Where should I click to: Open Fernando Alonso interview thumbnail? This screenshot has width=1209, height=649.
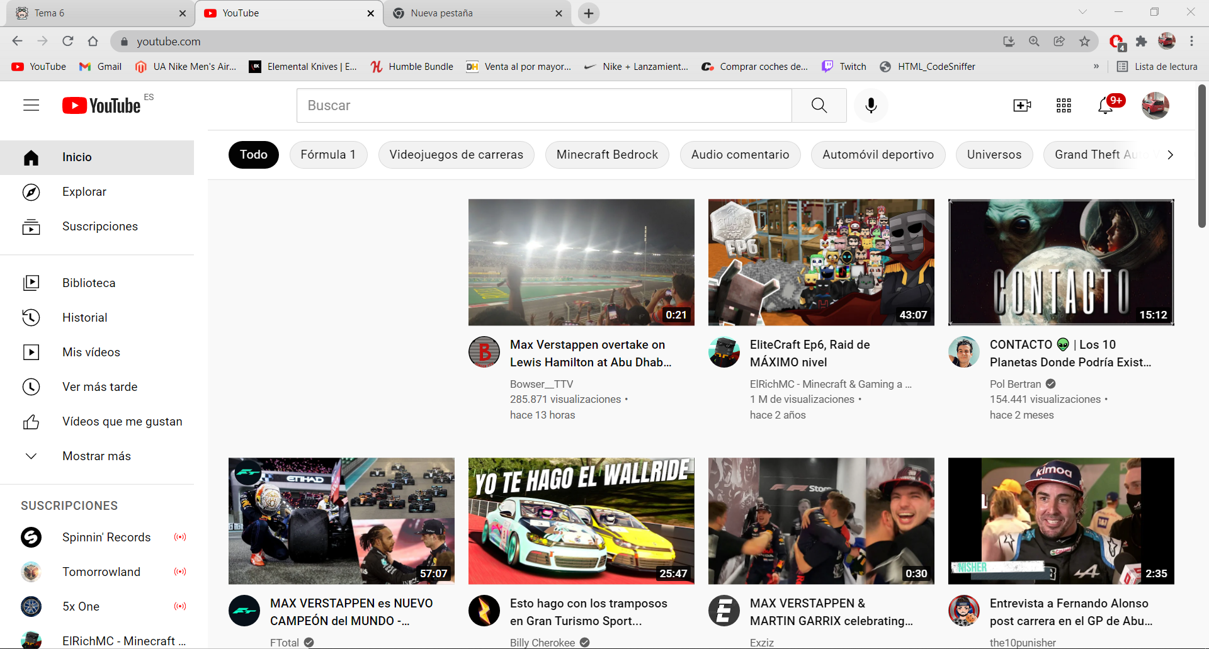pos(1061,521)
